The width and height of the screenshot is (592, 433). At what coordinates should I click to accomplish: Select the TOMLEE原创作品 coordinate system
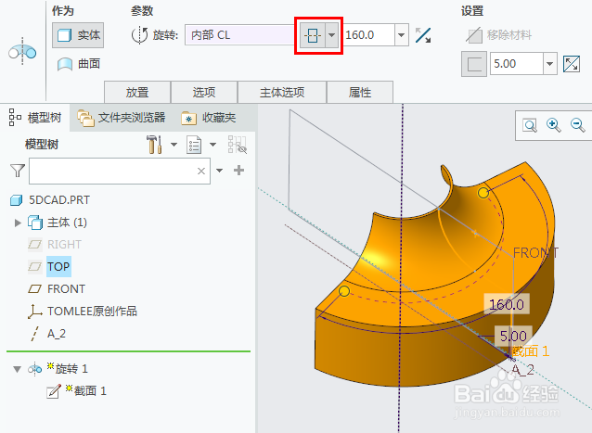(x=92, y=312)
